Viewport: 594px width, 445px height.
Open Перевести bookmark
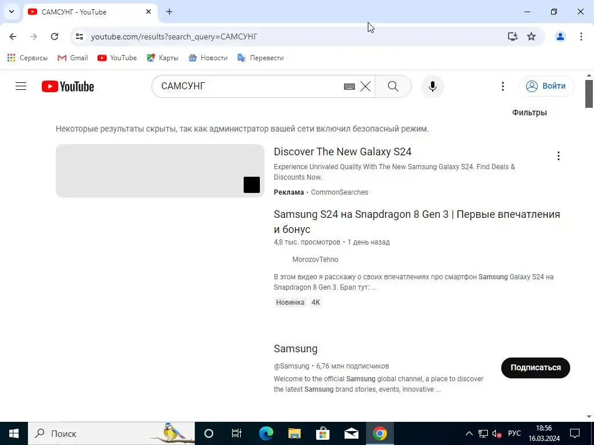click(260, 58)
